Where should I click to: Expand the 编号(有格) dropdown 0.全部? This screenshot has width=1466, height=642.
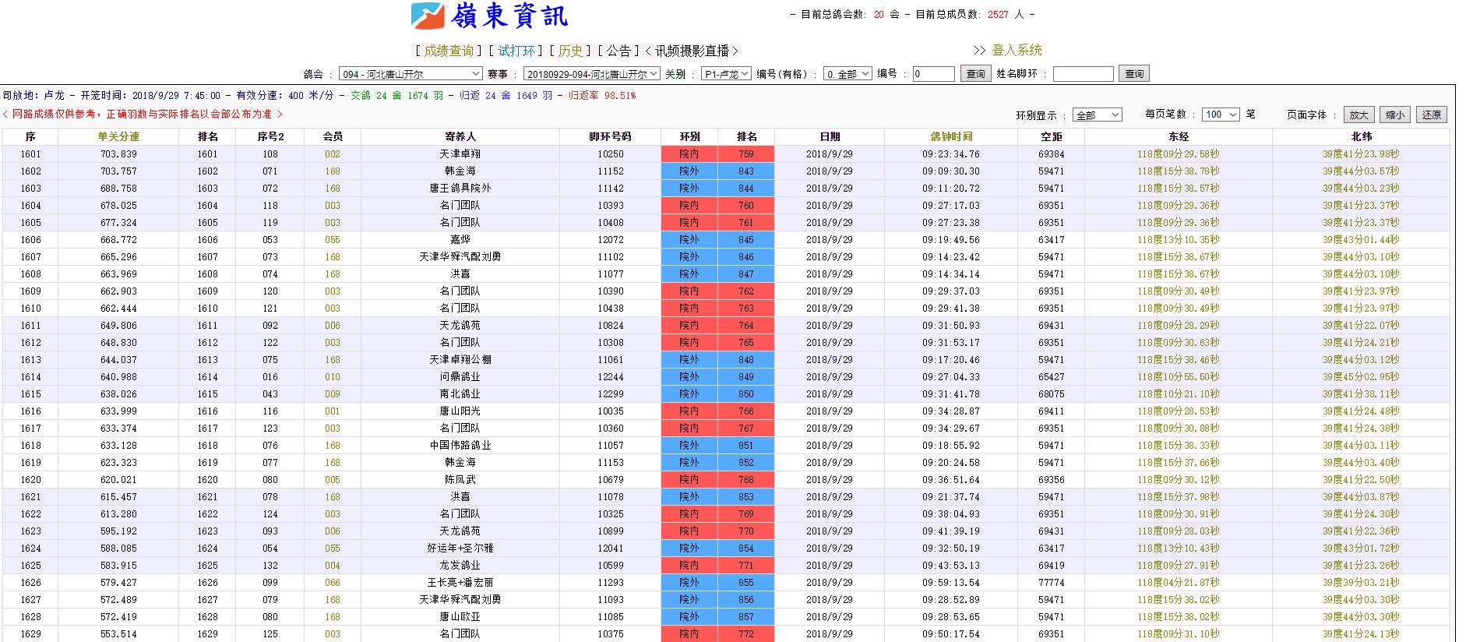pos(848,74)
